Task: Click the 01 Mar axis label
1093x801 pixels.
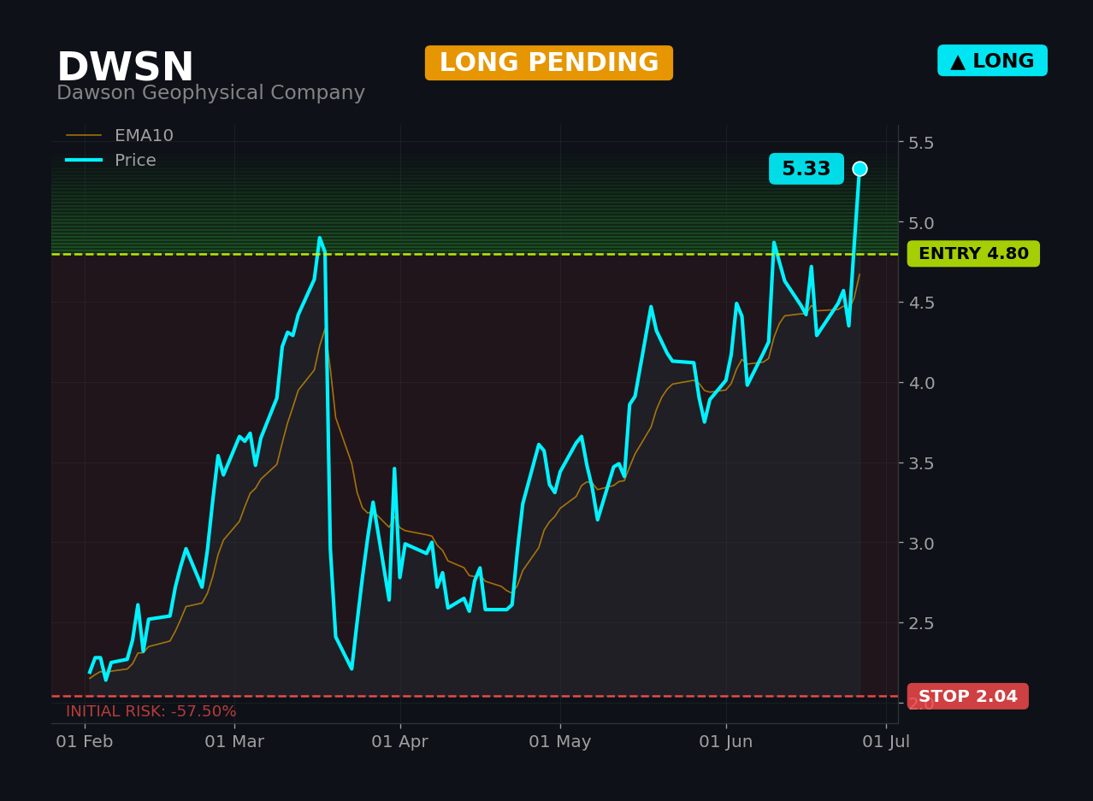Action: pos(234,742)
